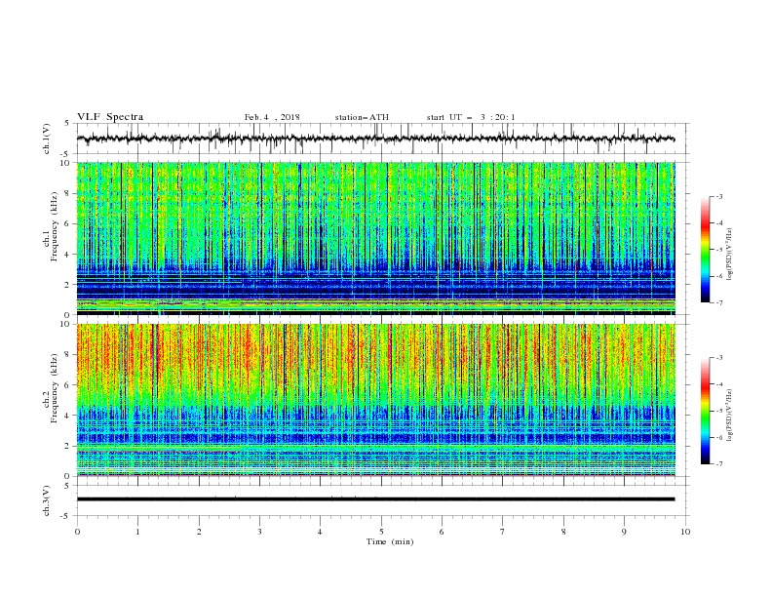This screenshot has height=597, width=772.
Task: Click time axis tick label "3"
Action: tap(259, 532)
